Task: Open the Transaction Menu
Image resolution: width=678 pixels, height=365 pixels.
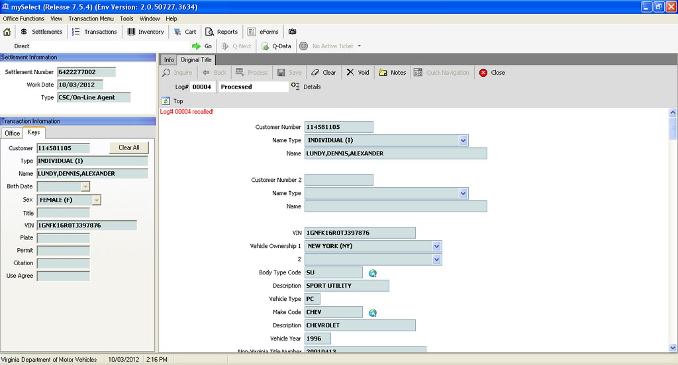Action: [x=91, y=19]
